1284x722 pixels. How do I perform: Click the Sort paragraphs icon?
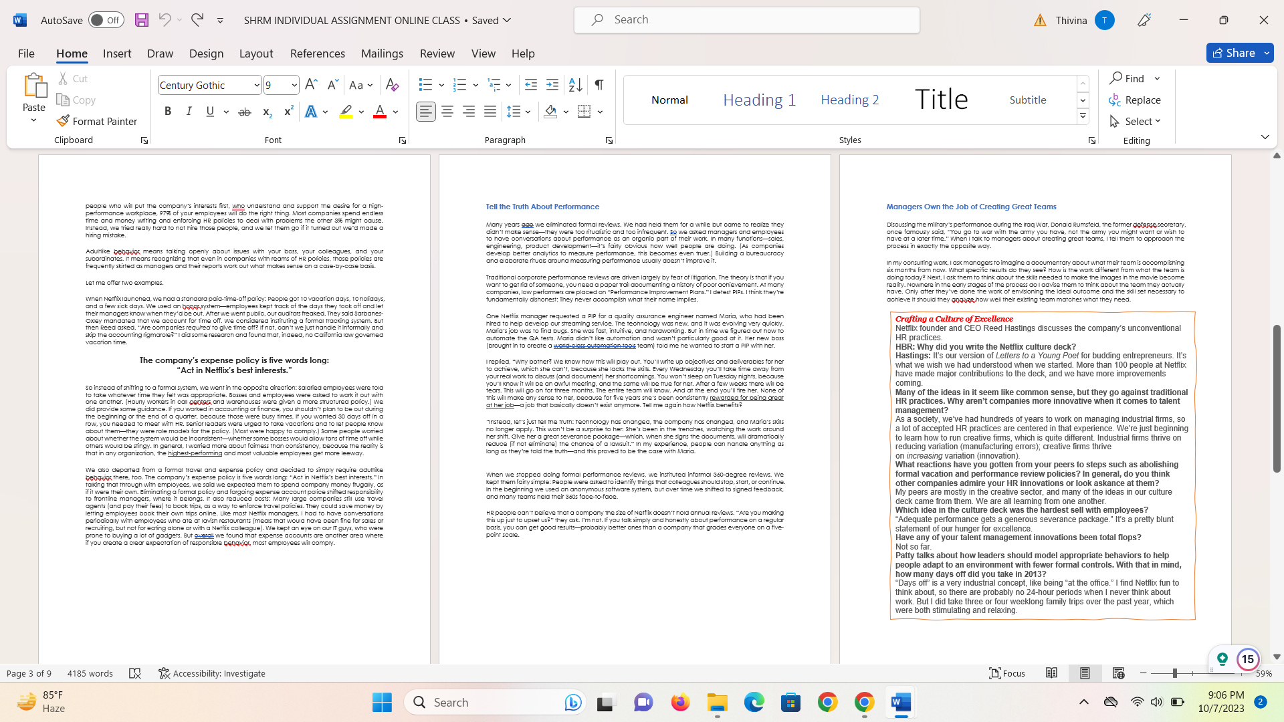[x=575, y=85]
